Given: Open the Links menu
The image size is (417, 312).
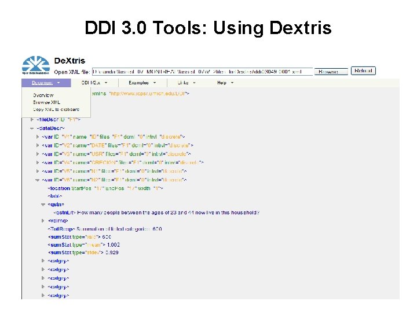Looking at the screenshot, I should click(x=186, y=83).
